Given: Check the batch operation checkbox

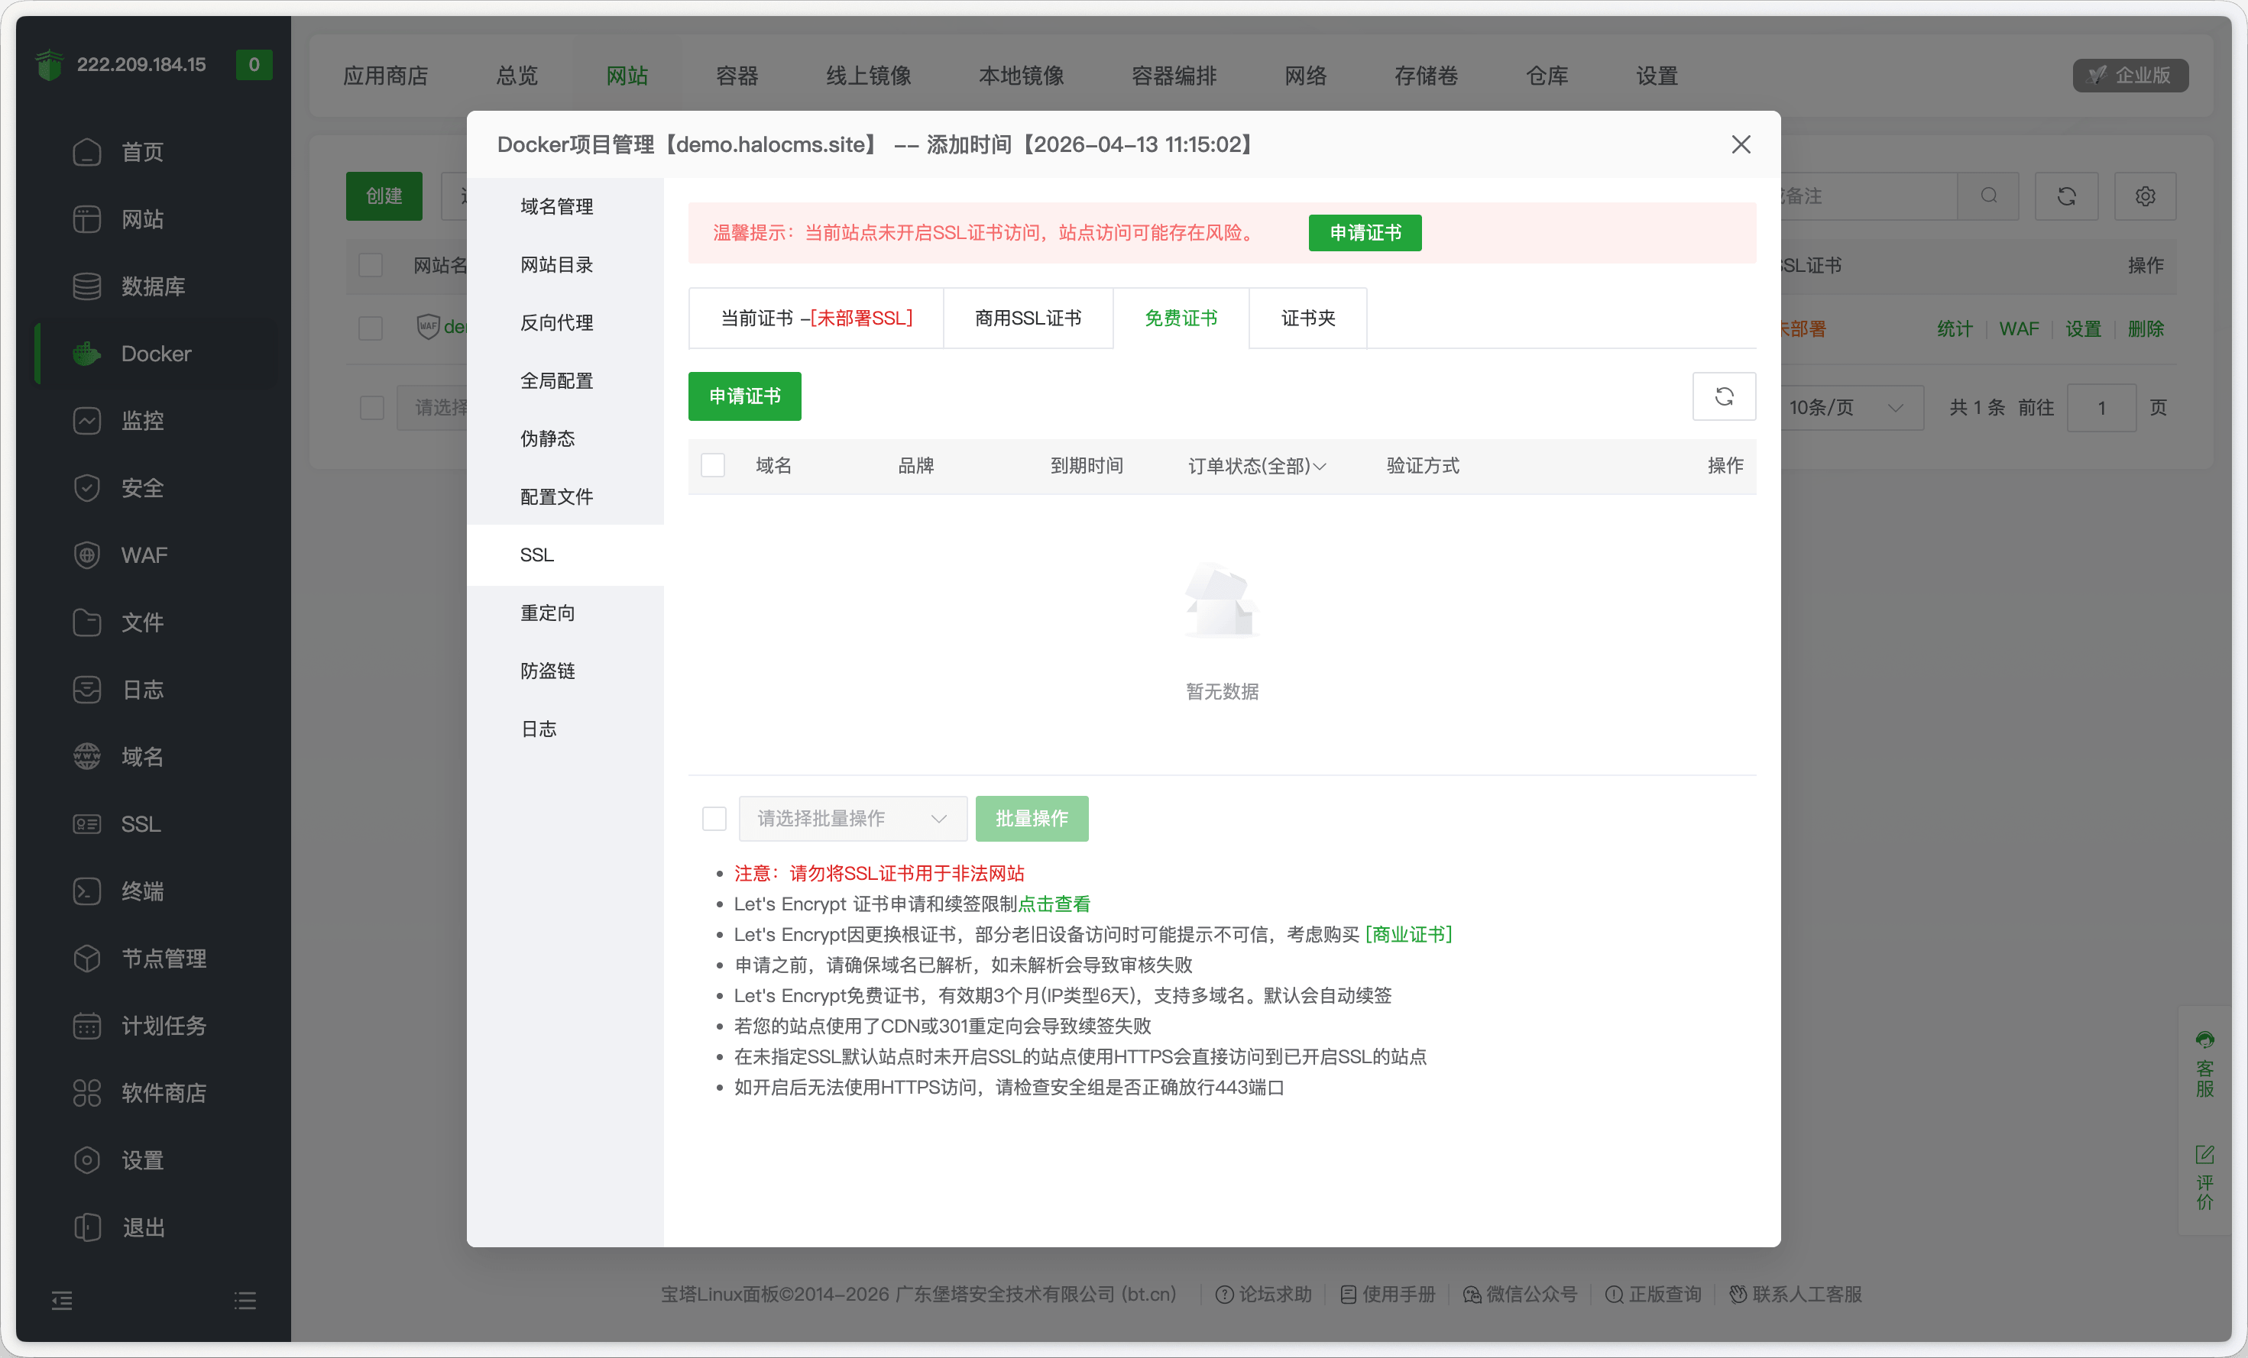Looking at the screenshot, I should tap(713, 818).
